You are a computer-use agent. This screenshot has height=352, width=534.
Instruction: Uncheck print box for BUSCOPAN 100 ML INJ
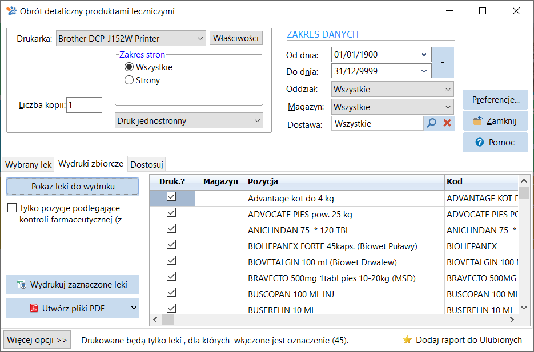click(x=171, y=292)
